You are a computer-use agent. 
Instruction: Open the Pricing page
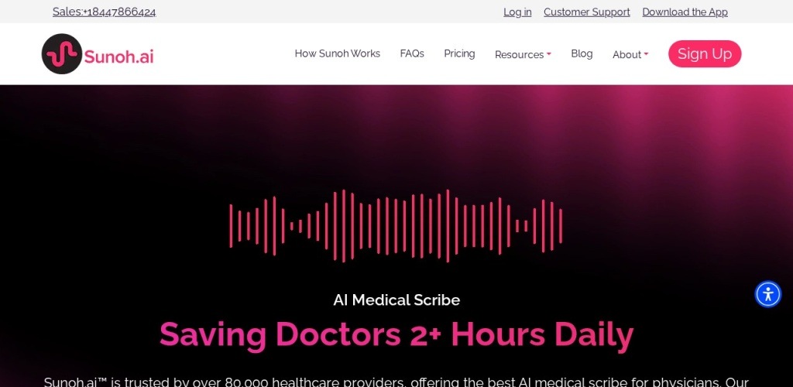[x=459, y=53]
